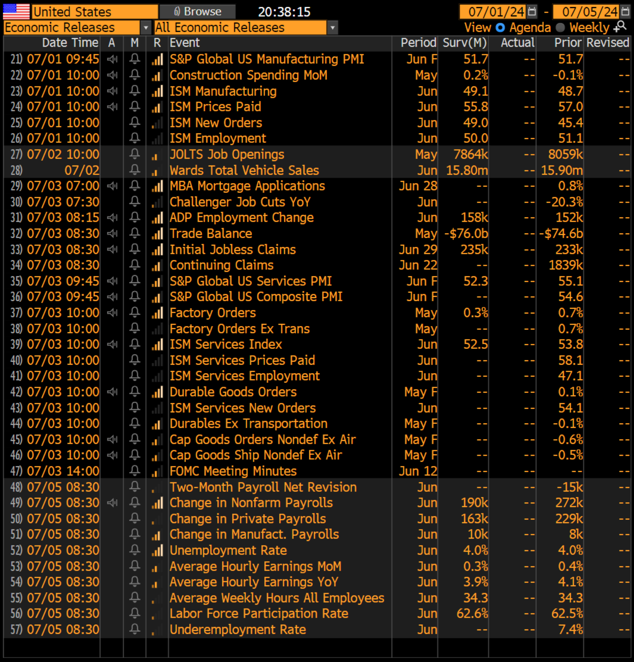Click speaker icon for S&P Global US Manufacturing PMI

(112, 59)
